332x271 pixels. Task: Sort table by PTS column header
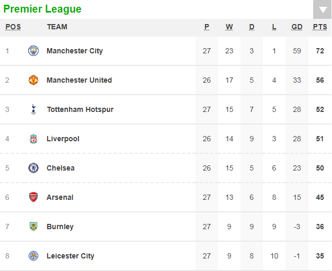[320, 27]
